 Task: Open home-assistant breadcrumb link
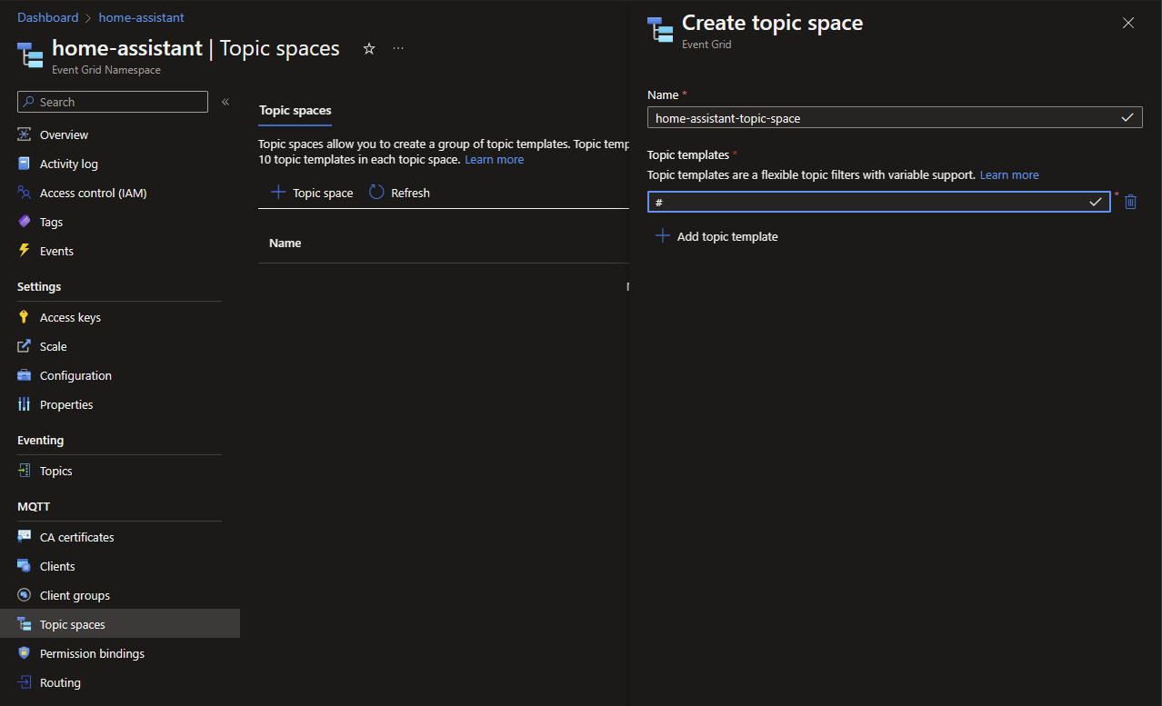click(x=141, y=17)
